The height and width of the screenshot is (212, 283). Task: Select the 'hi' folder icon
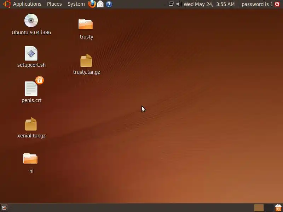coord(30,158)
